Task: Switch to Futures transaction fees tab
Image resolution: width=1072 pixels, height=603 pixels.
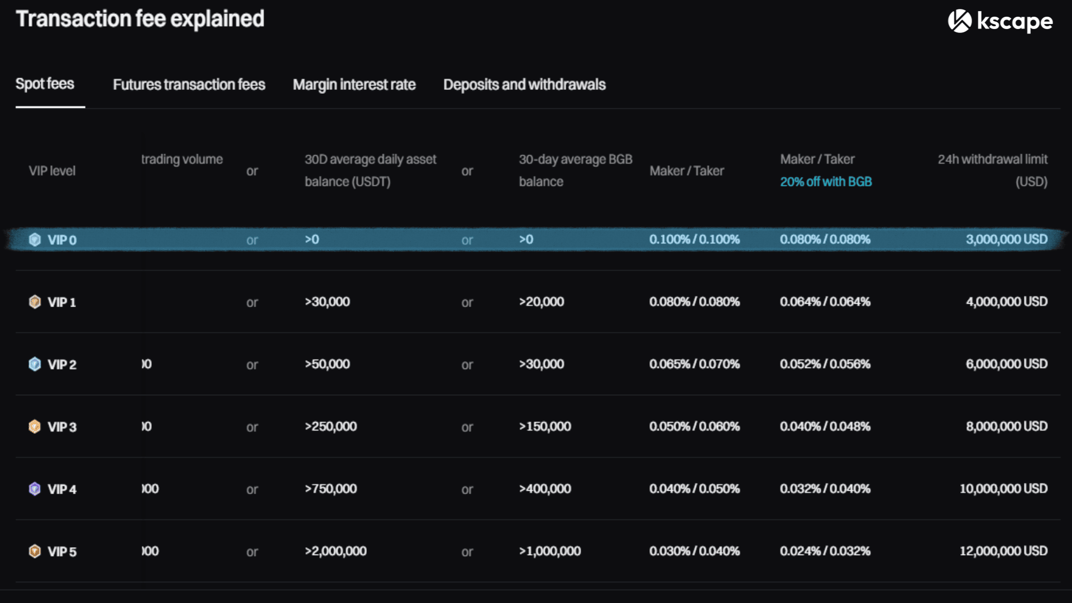Action: click(x=189, y=84)
